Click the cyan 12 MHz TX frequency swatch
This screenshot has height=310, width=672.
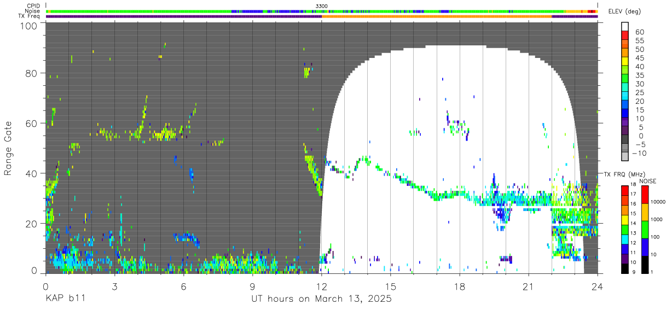625,239
